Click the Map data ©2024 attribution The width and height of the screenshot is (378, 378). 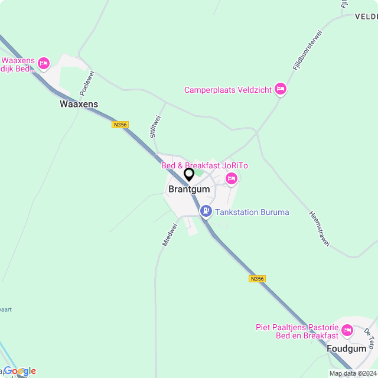coord(353,373)
